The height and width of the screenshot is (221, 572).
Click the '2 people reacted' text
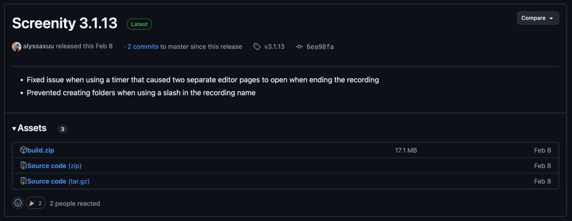click(75, 204)
